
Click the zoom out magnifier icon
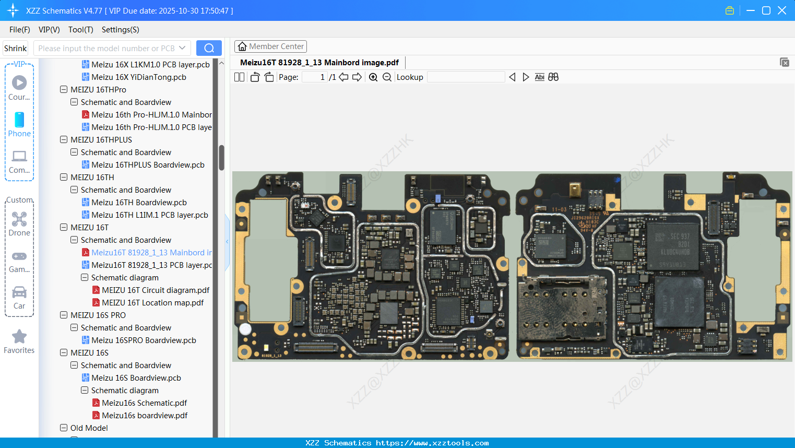click(387, 77)
